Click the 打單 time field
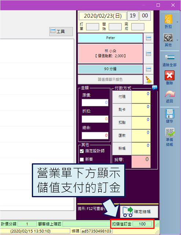 click(93, 27)
